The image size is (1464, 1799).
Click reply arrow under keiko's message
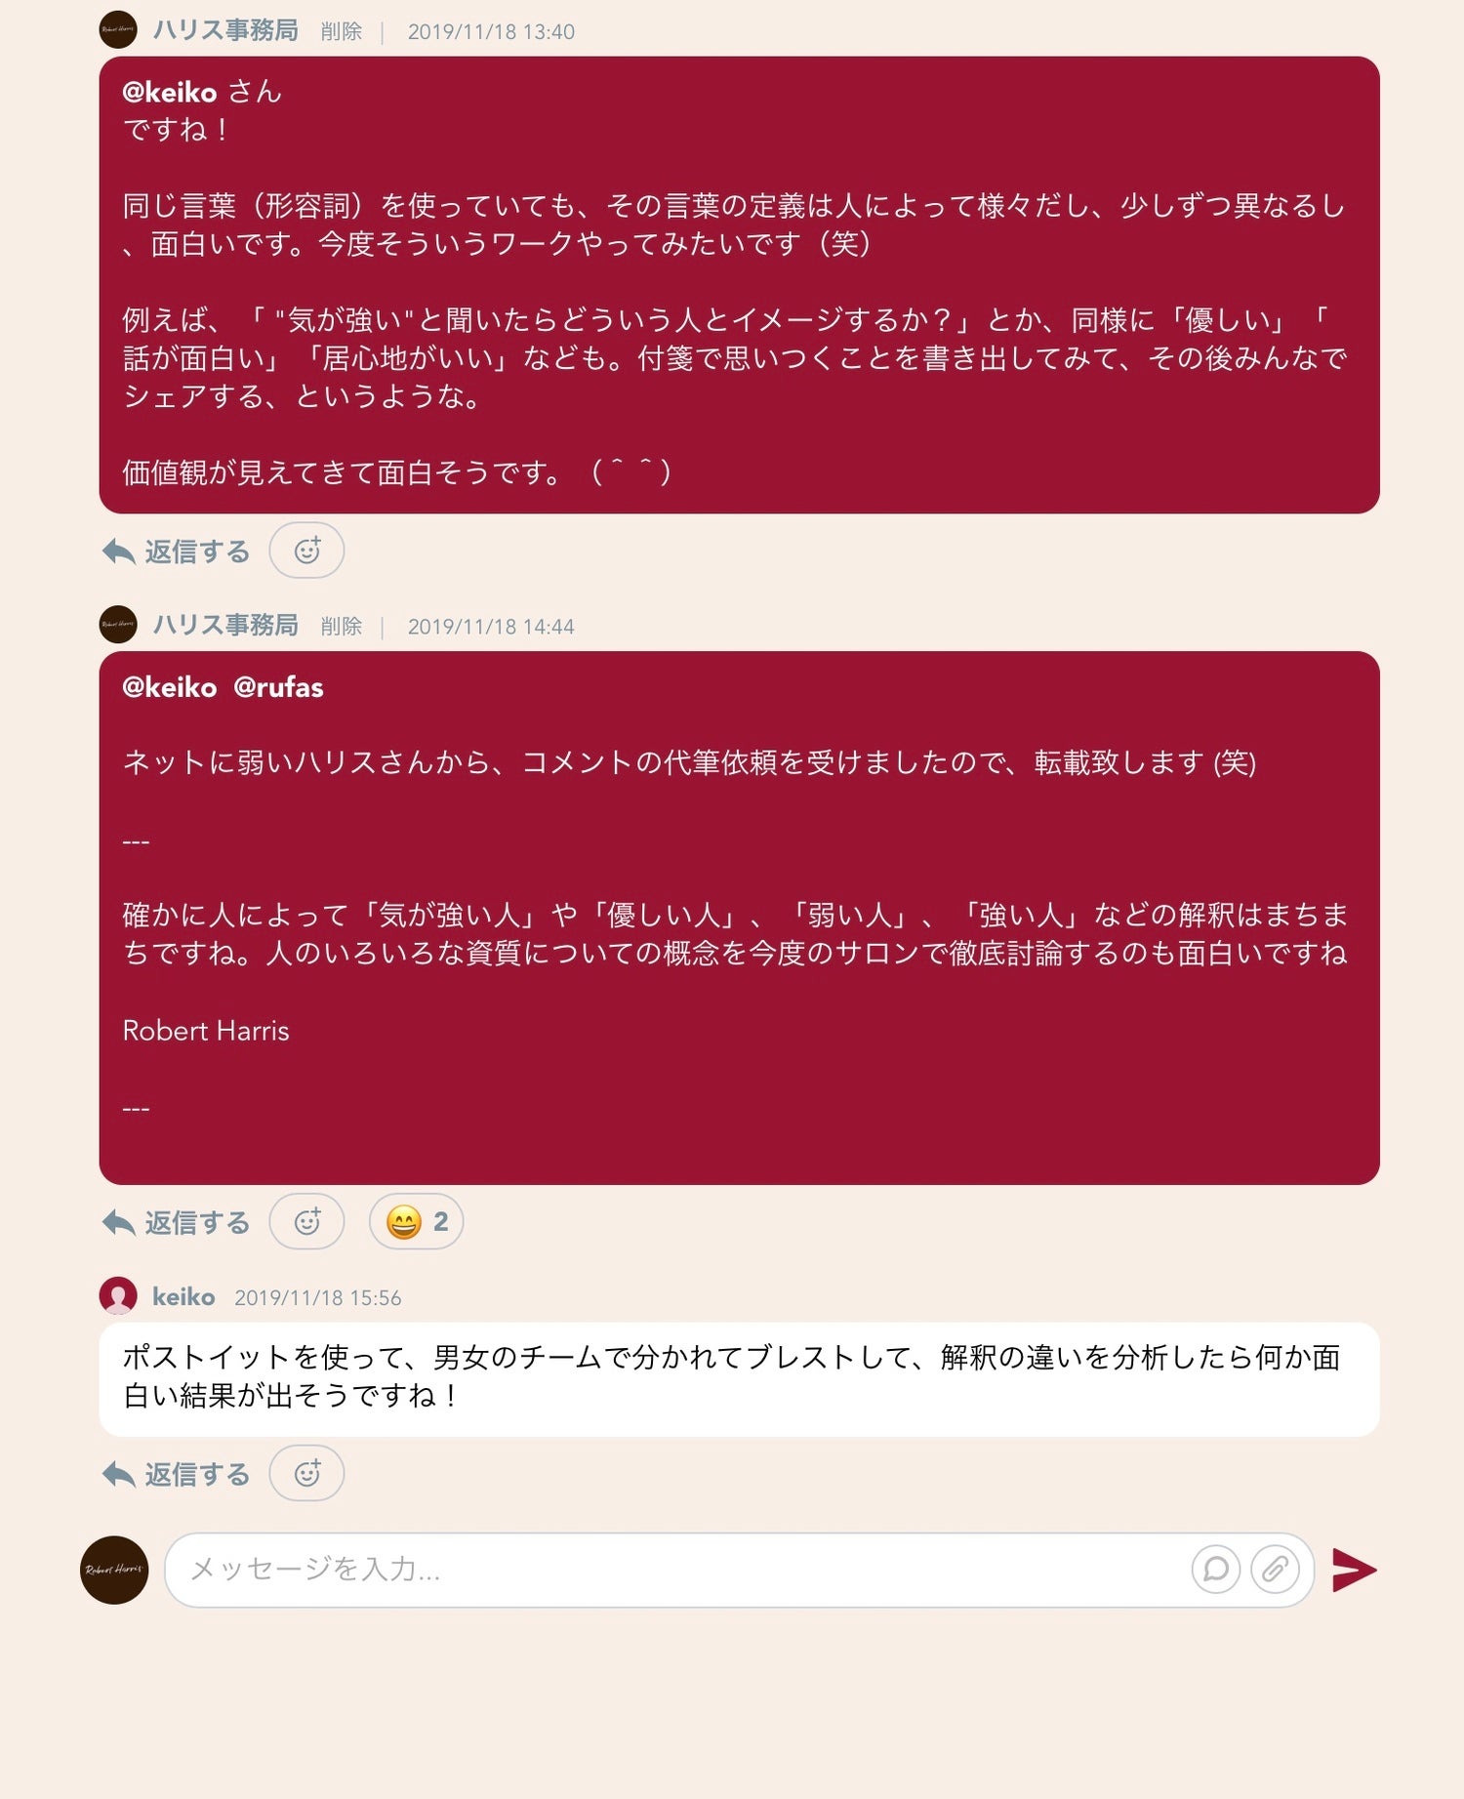pyautogui.click(x=118, y=1474)
